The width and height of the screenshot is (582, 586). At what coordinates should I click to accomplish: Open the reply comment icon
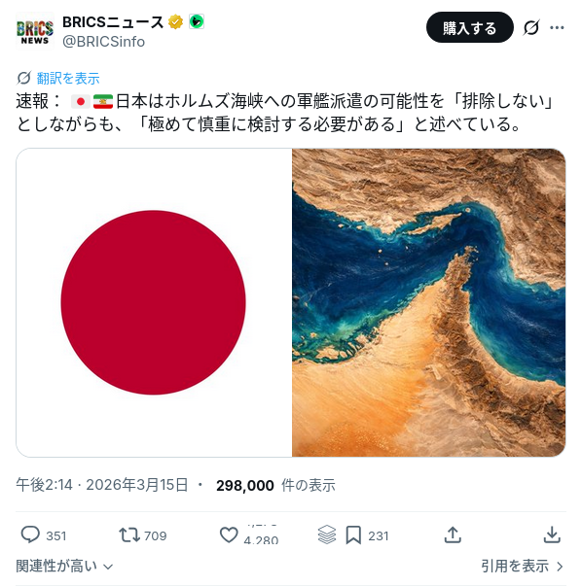click(x=30, y=534)
